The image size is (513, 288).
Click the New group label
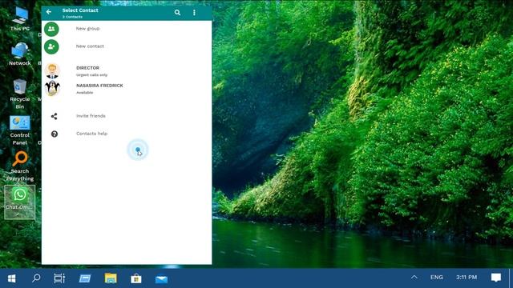[87, 29]
